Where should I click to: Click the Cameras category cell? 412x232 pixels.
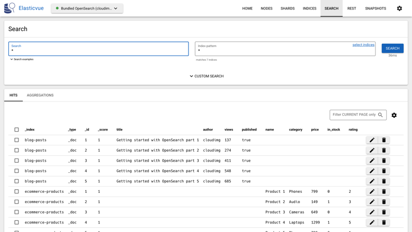click(x=296, y=212)
